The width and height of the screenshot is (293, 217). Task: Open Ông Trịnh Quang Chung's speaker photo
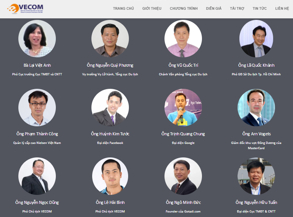pyautogui.click(x=183, y=108)
